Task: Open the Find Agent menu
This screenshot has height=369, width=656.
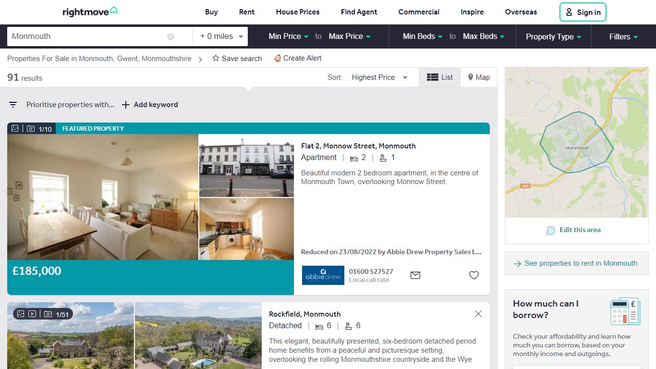Action: click(x=359, y=12)
